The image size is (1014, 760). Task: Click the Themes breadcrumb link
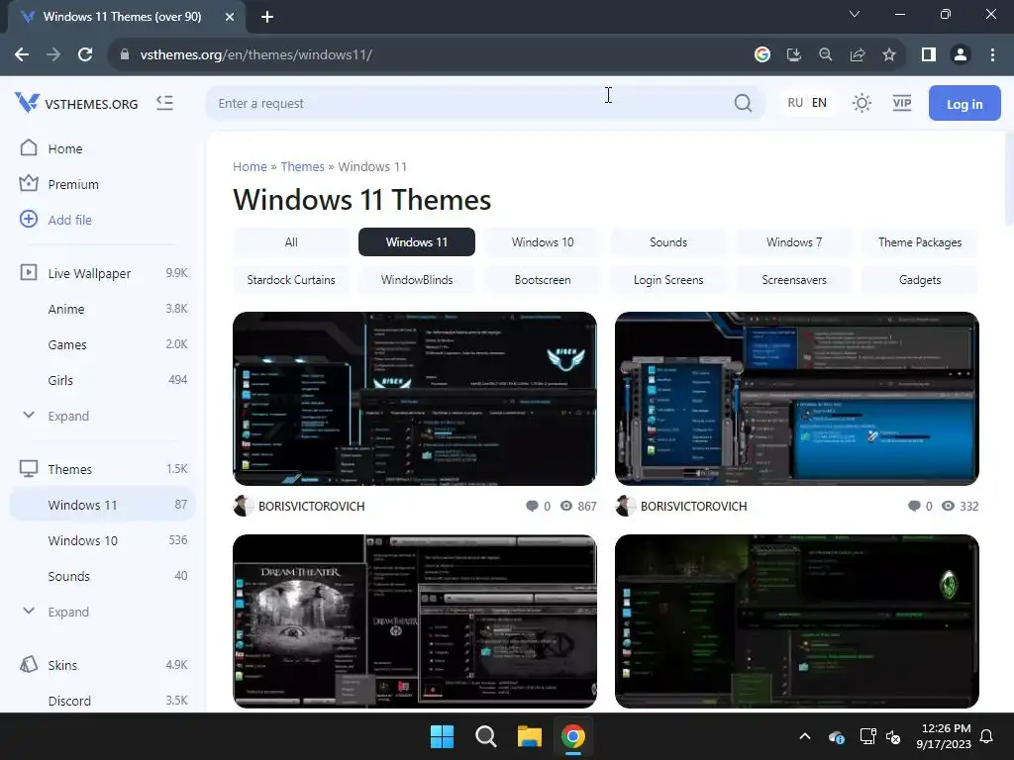click(x=302, y=166)
